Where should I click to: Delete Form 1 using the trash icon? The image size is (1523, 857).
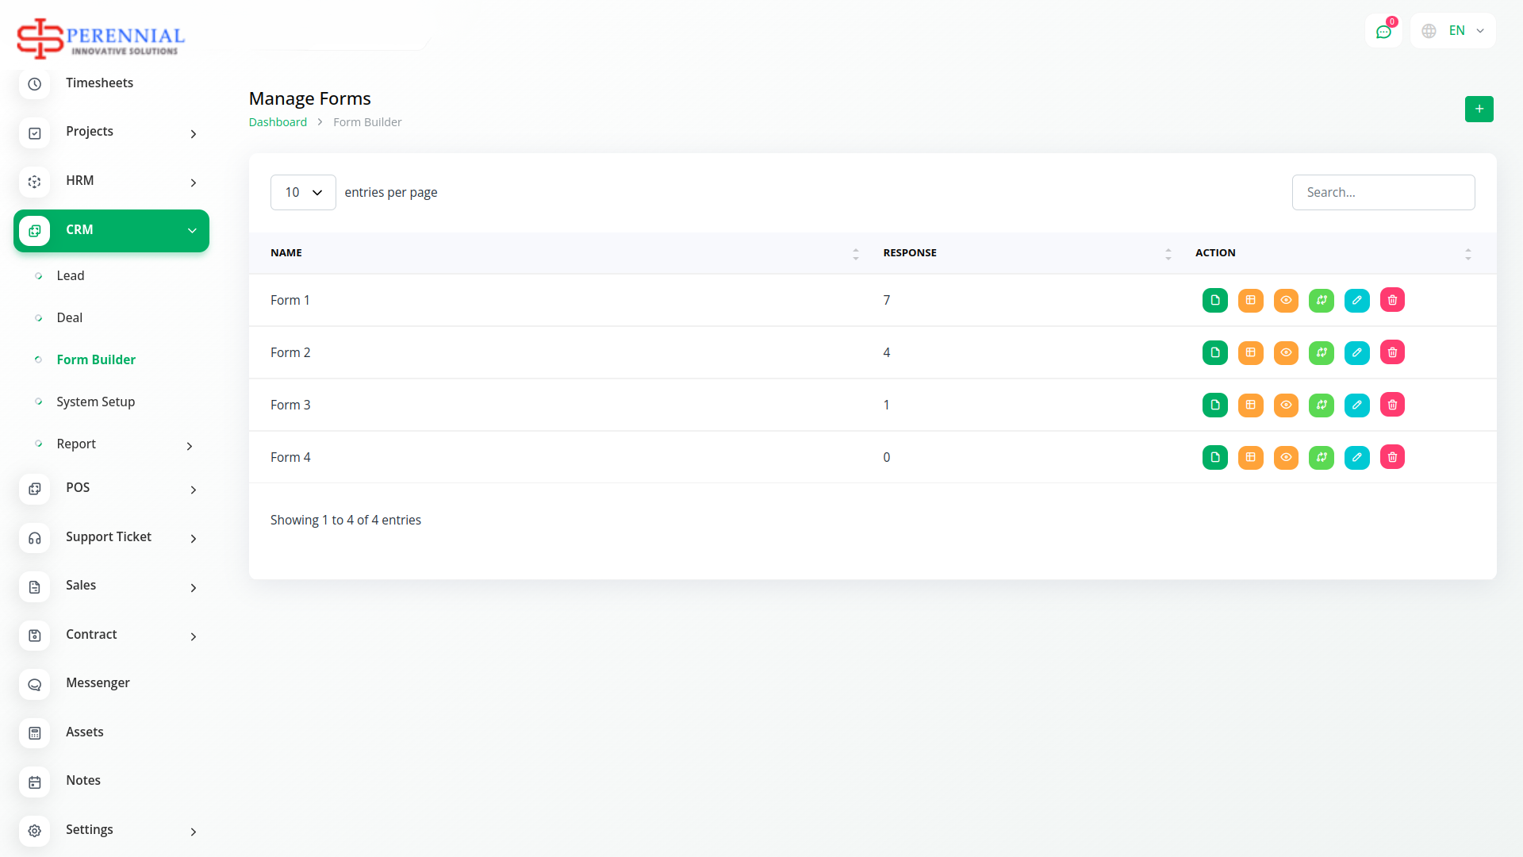(1392, 300)
